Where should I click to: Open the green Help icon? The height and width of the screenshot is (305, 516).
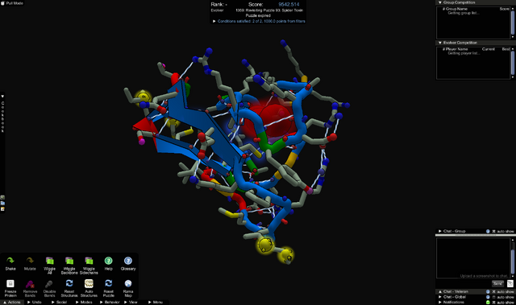108,261
